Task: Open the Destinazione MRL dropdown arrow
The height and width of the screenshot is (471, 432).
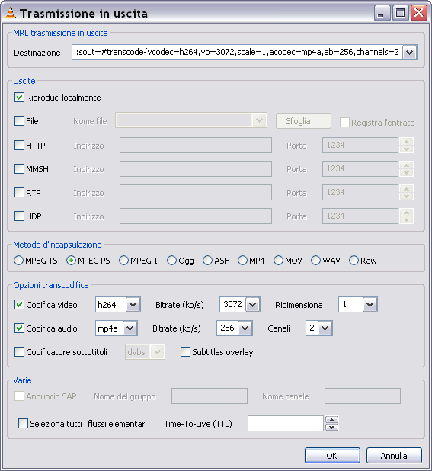Action: (409, 53)
